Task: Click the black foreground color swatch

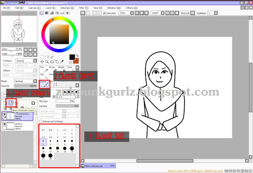Action: (x=72, y=57)
